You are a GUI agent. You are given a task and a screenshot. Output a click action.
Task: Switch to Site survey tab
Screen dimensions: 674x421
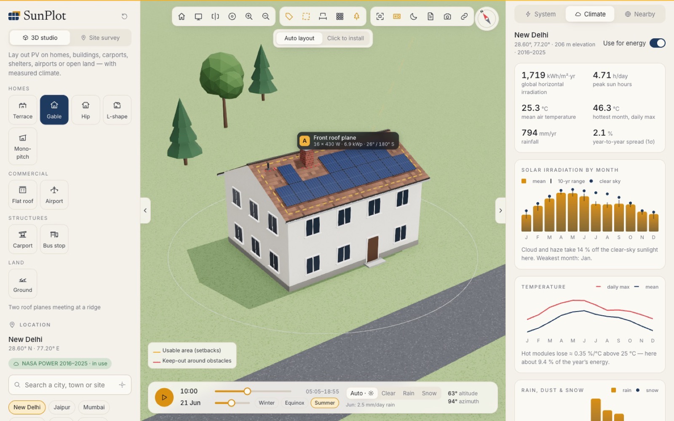pos(100,37)
